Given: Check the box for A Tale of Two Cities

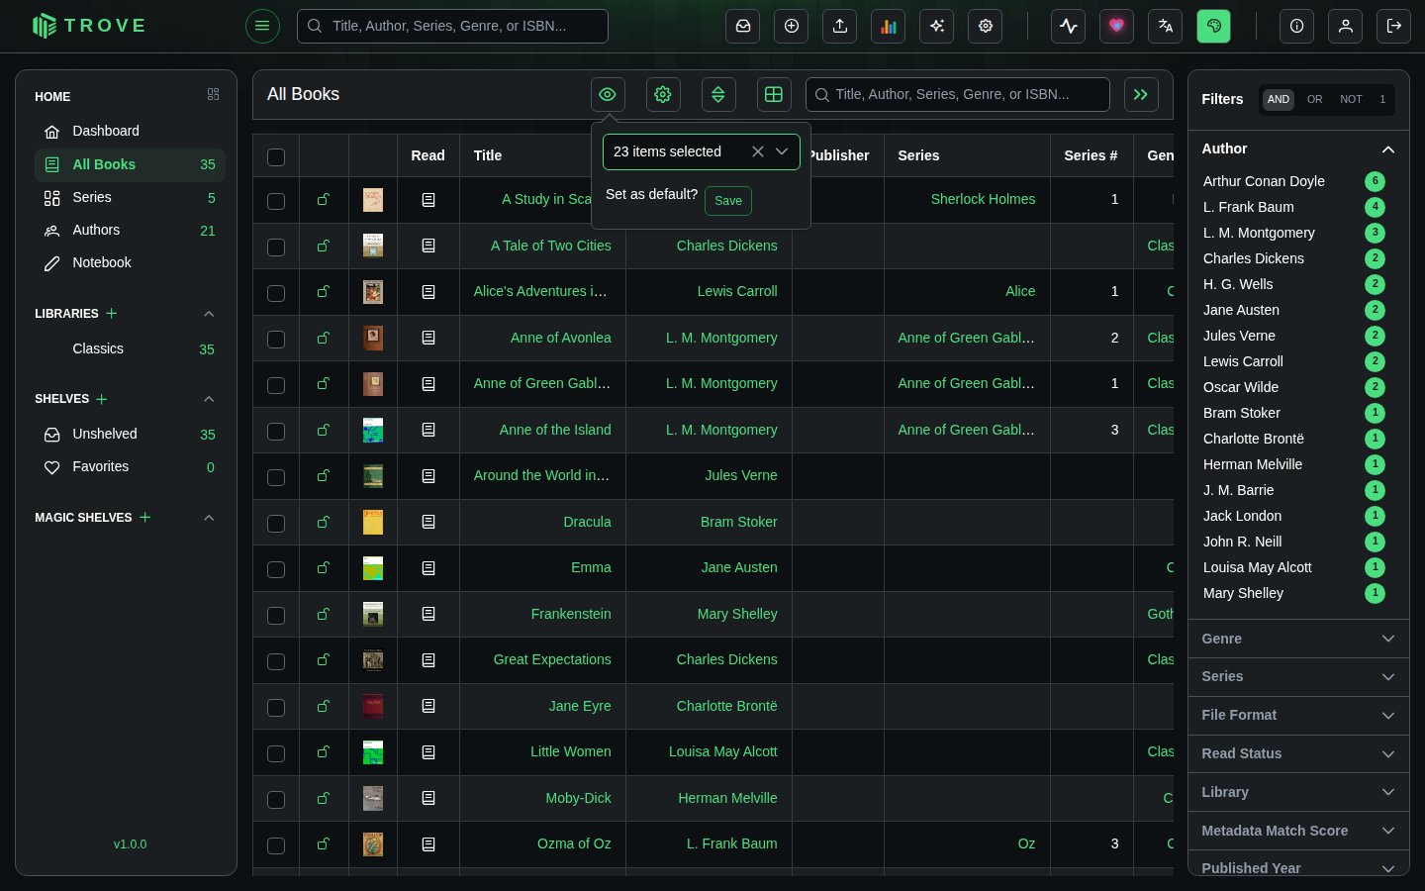Looking at the screenshot, I should (276, 247).
